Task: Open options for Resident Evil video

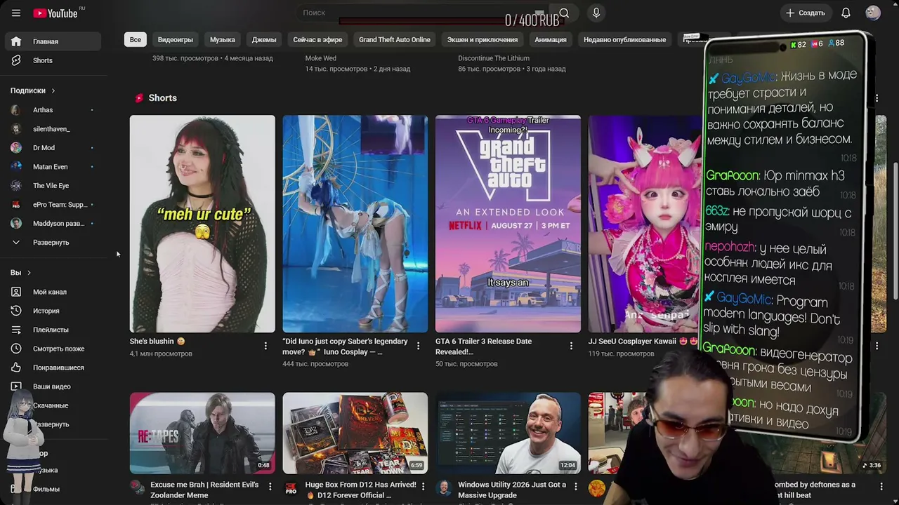Action: tap(270, 486)
